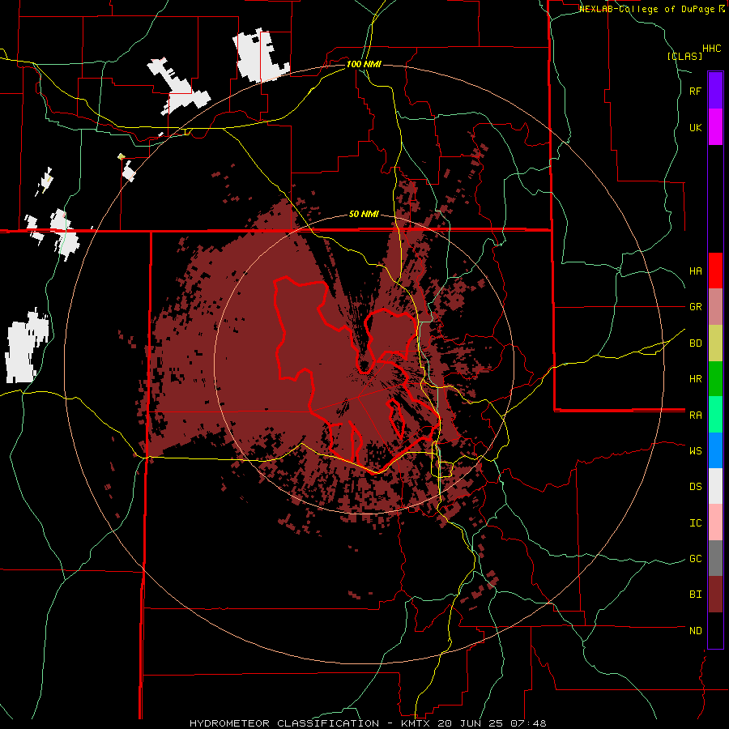The height and width of the screenshot is (729, 729).
Task: Click the [CLAS] legend header
Action: 684,56
